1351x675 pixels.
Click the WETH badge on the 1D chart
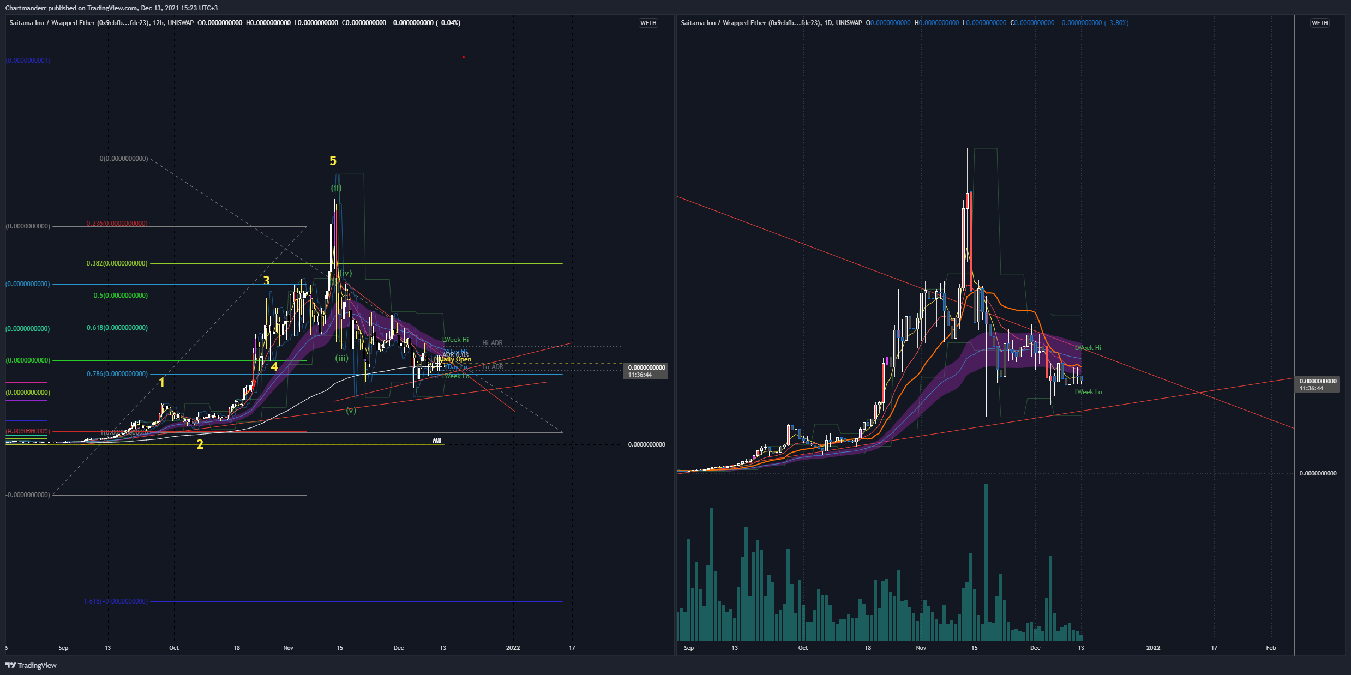click(1319, 23)
